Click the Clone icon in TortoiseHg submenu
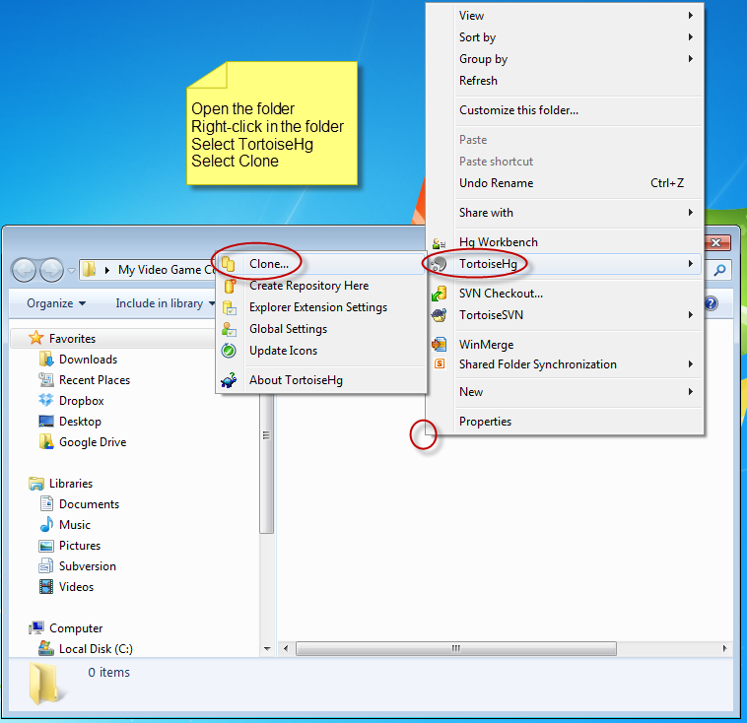Screen dimensions: 747x723 point(229,263)
